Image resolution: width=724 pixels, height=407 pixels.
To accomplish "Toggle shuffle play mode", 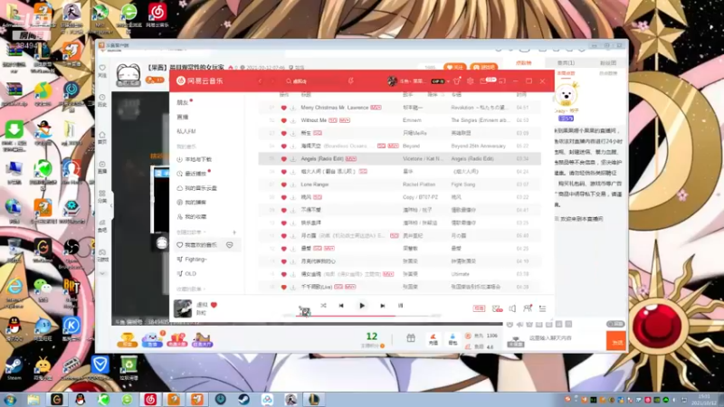I will (x=323, y=306).
